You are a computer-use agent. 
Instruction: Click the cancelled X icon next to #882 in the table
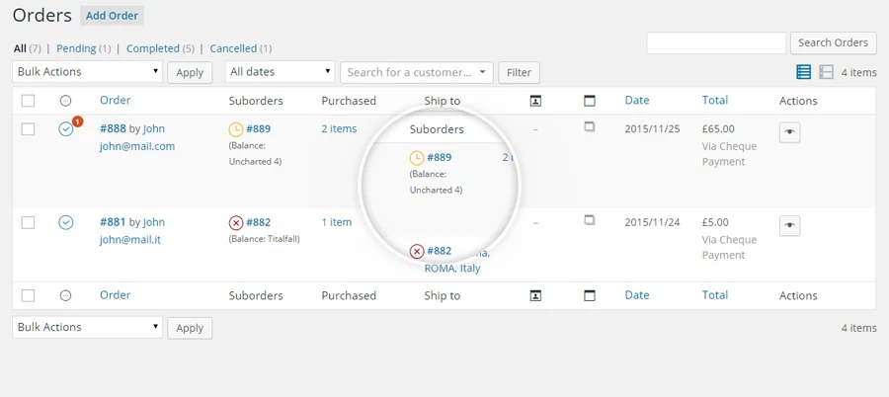click(236, 222)
